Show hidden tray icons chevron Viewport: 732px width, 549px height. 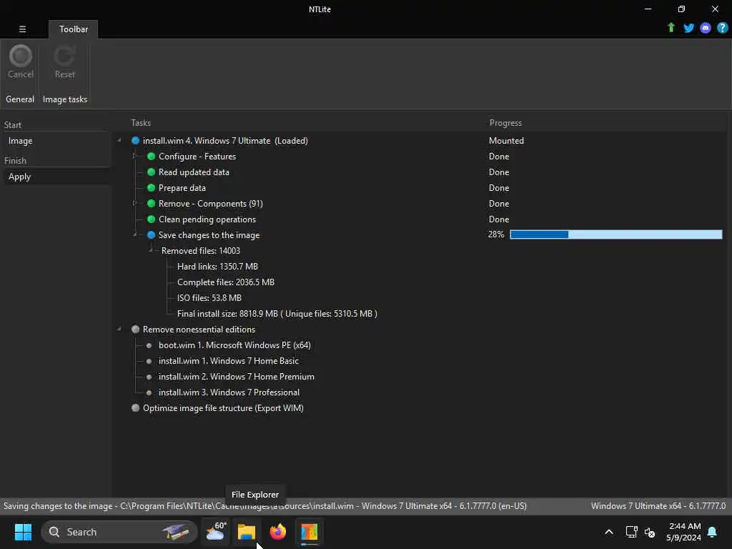(x=609, y=532)
